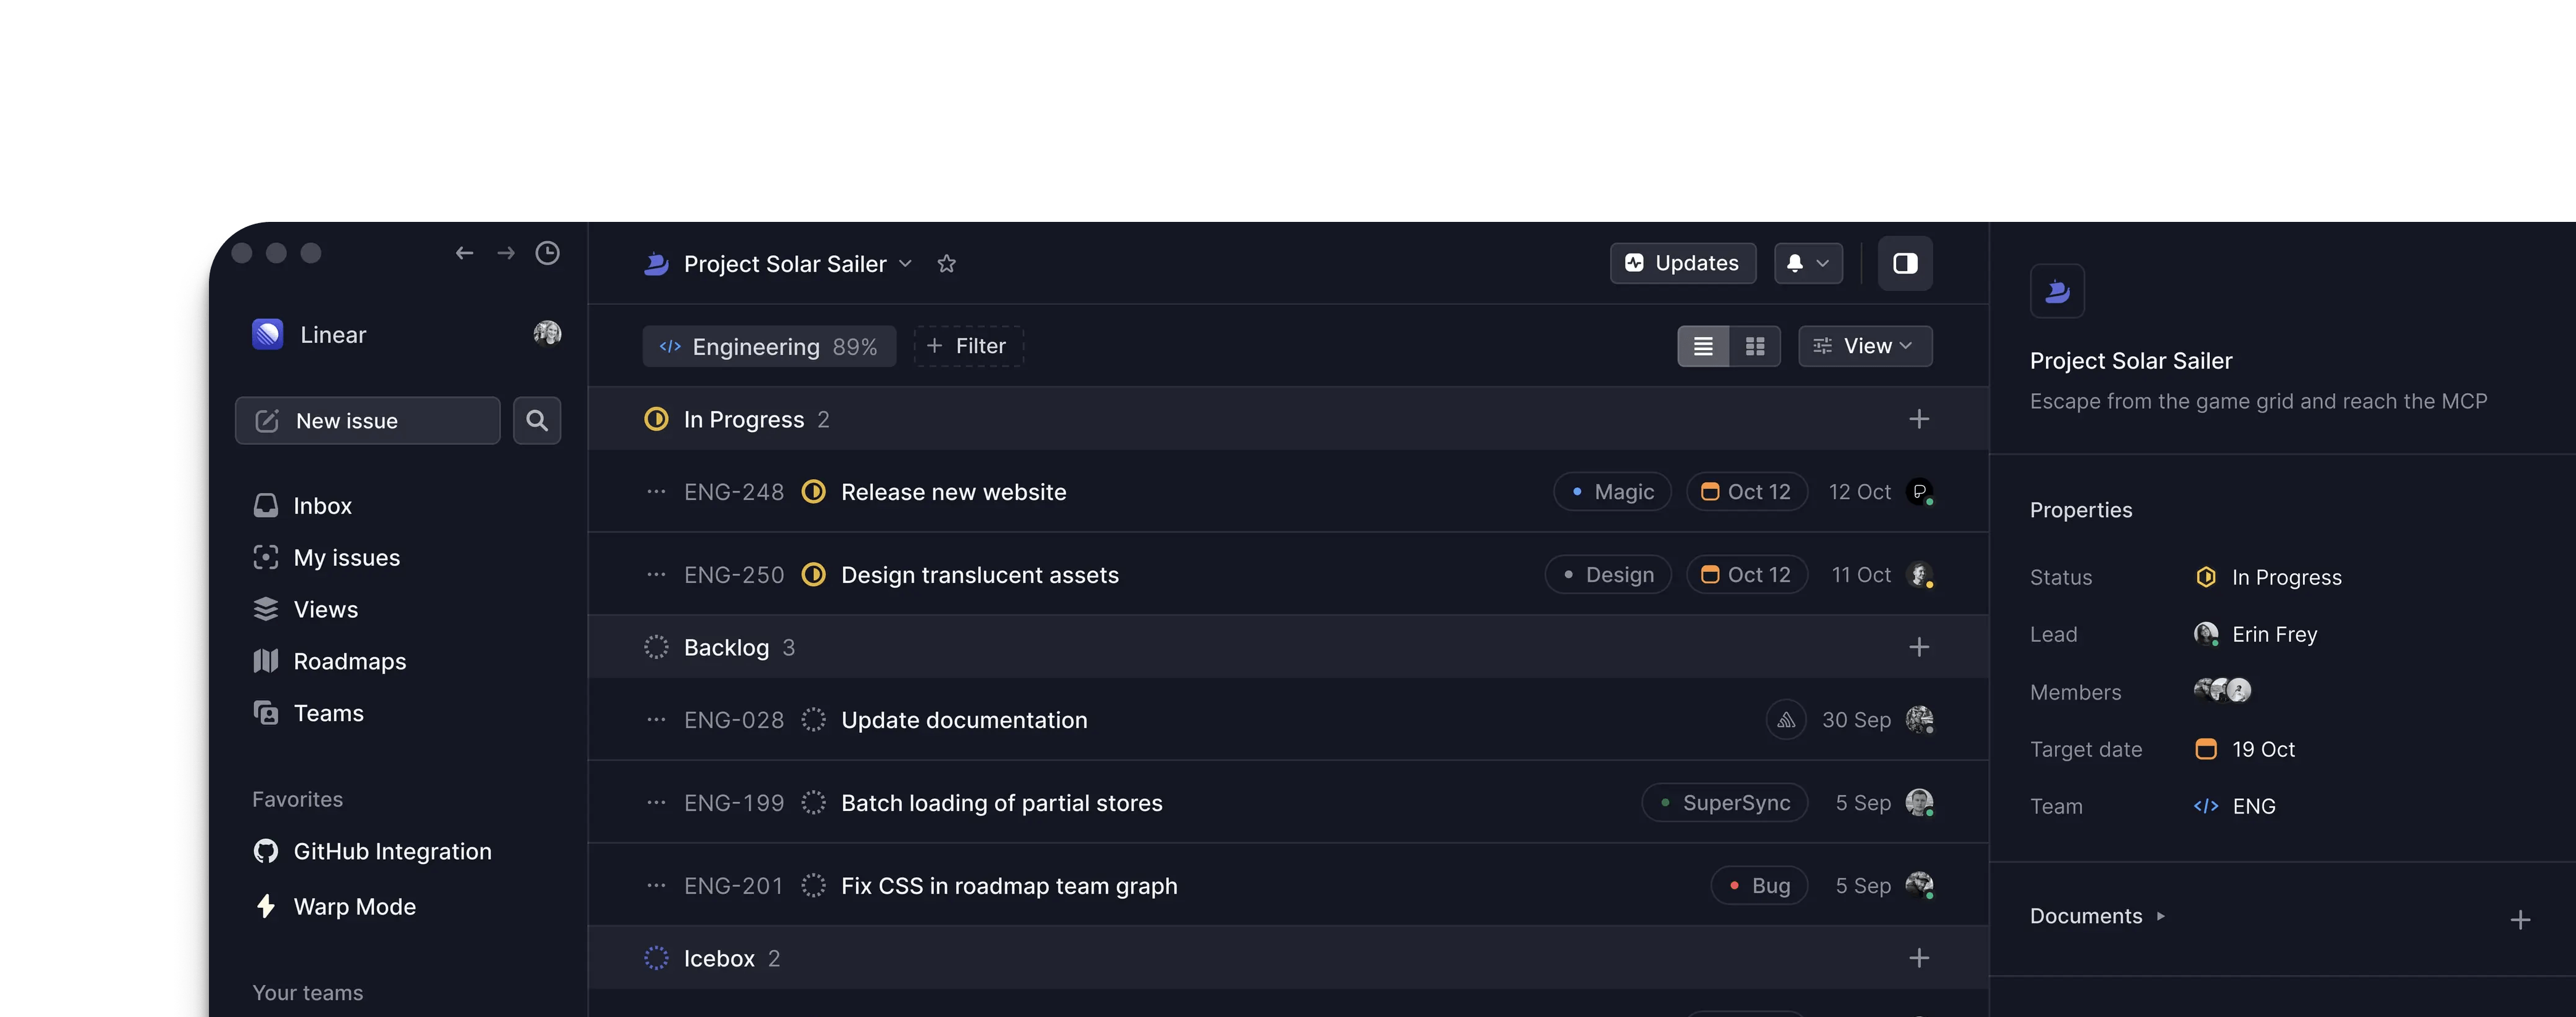Open notification bell dropdown
2576x1017 pixels.
pyautogui.click(x=1807, y=263)
